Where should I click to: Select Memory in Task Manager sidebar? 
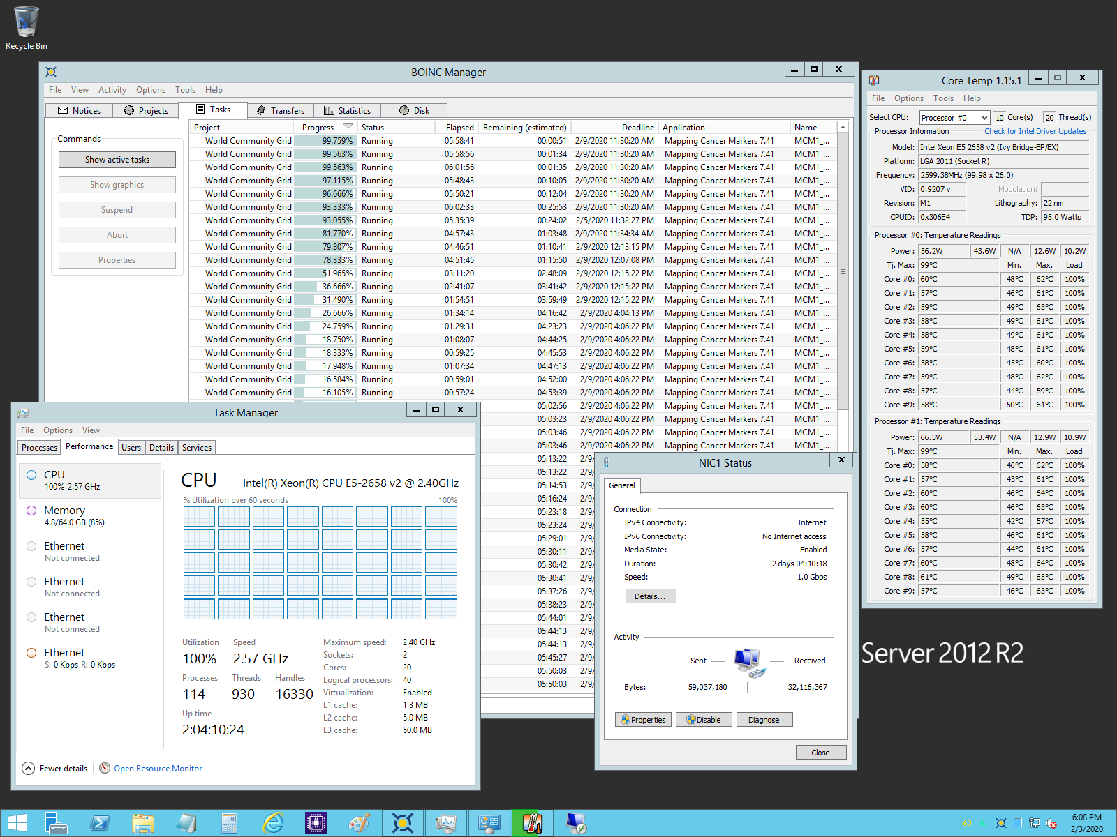click(90, 516)
